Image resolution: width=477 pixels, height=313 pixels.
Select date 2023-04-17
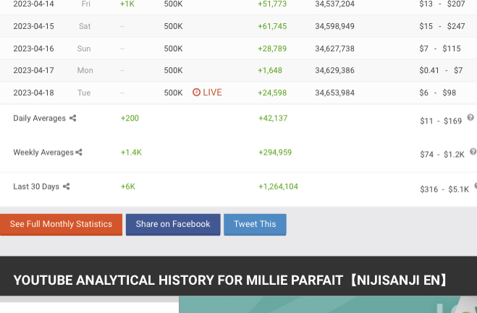(x=33, y=71)
